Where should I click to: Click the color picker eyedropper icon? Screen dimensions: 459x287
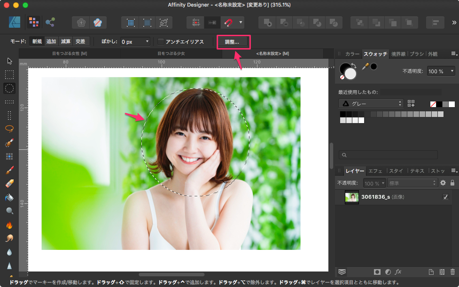tap(365, 66)
